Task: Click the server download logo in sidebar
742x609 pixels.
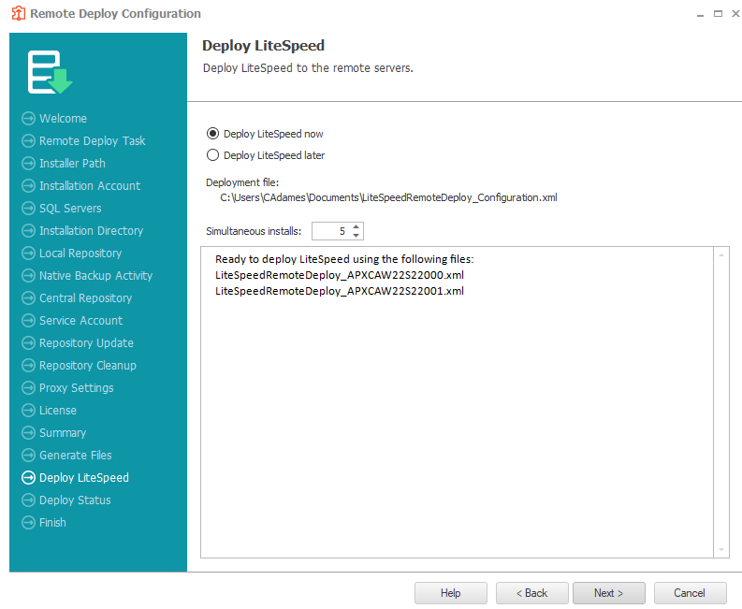Action: pyautogui.click(x=50, y=72)
